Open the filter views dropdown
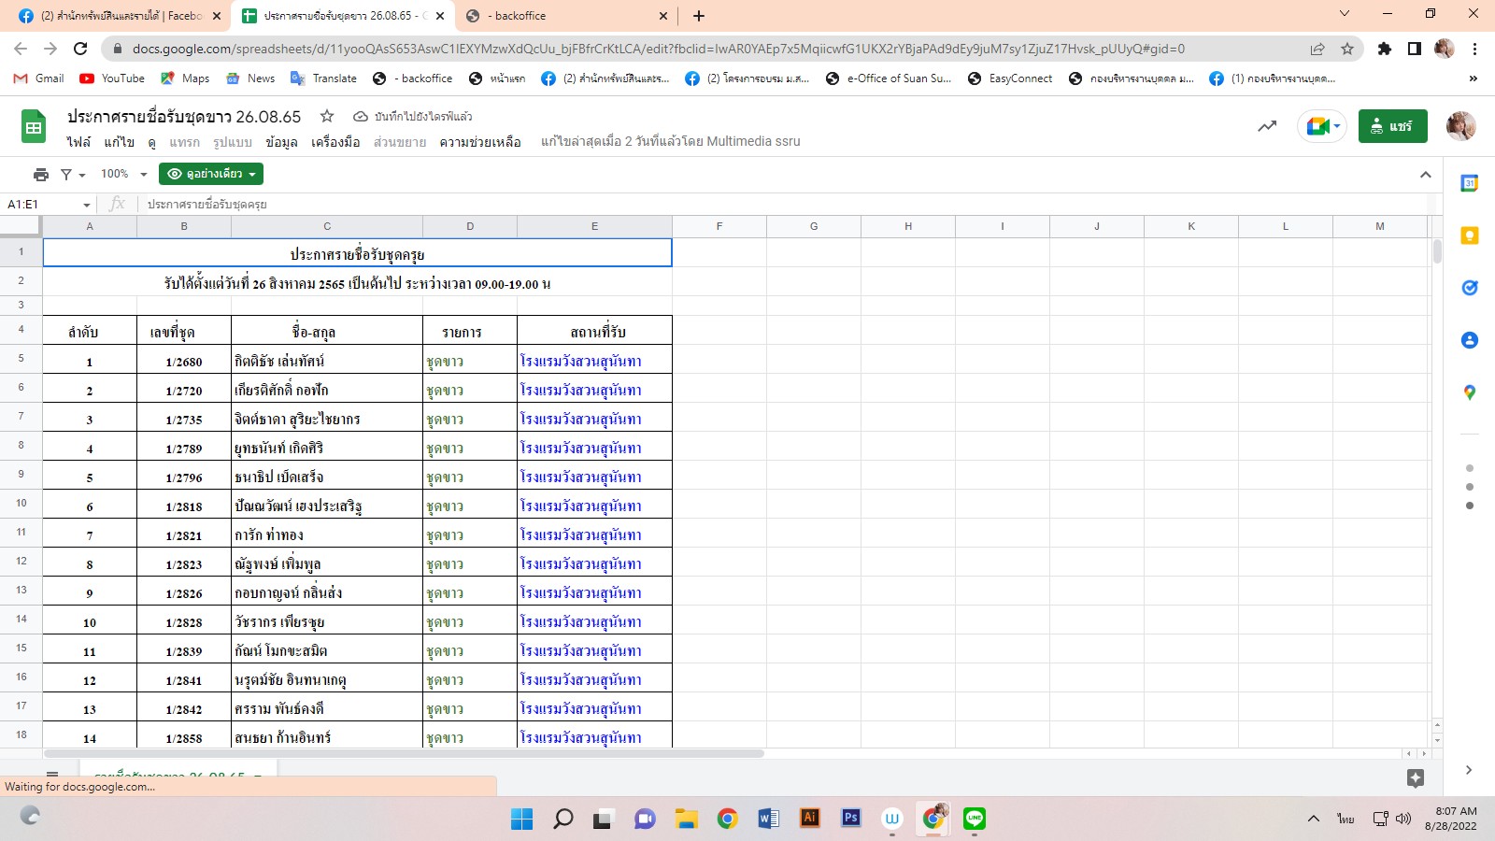 click(x=73, y=175)
